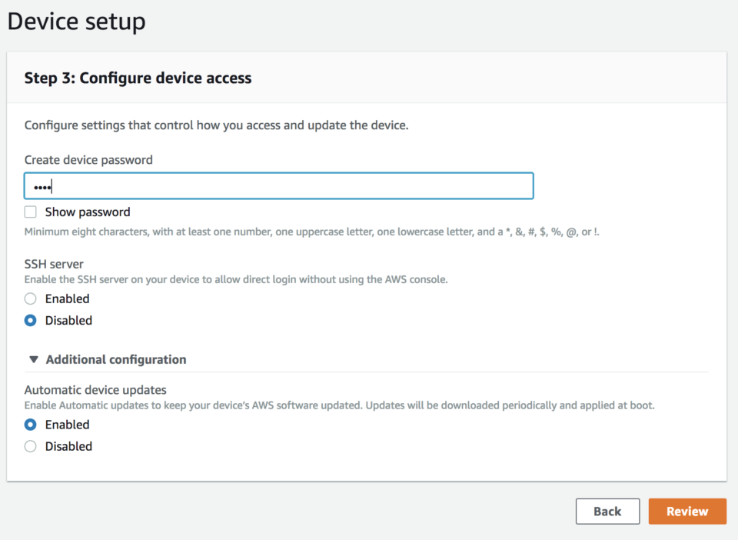The width and height of the screenshot is (738, 540).
Task: Collapse the Additional configuration disclosure triangle
Action: click(33, 360)
